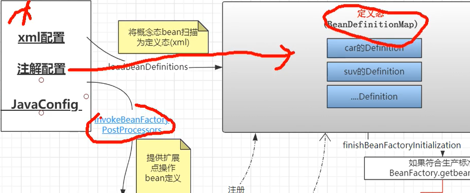Open the invokeBeanFactoryPostProcessors hyperlink
The width and height of the screenshot is (470, 193).
point(132,125)
